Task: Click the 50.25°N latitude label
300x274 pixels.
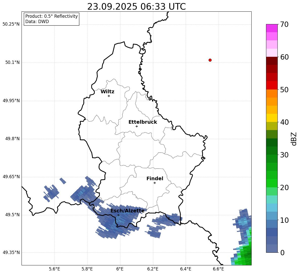Action: [x=11, y=24]
